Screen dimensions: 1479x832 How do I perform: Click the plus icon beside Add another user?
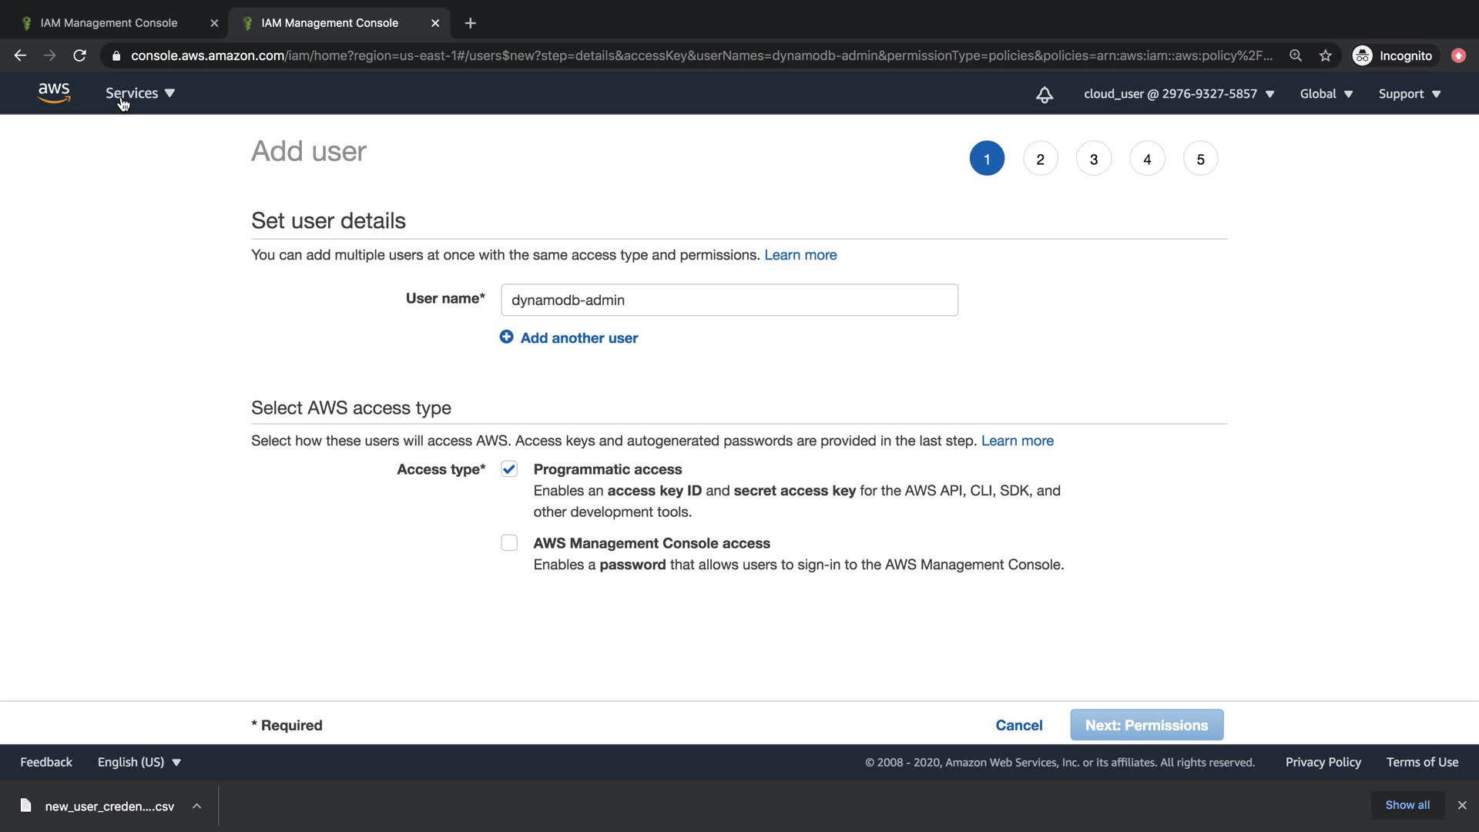506,337
